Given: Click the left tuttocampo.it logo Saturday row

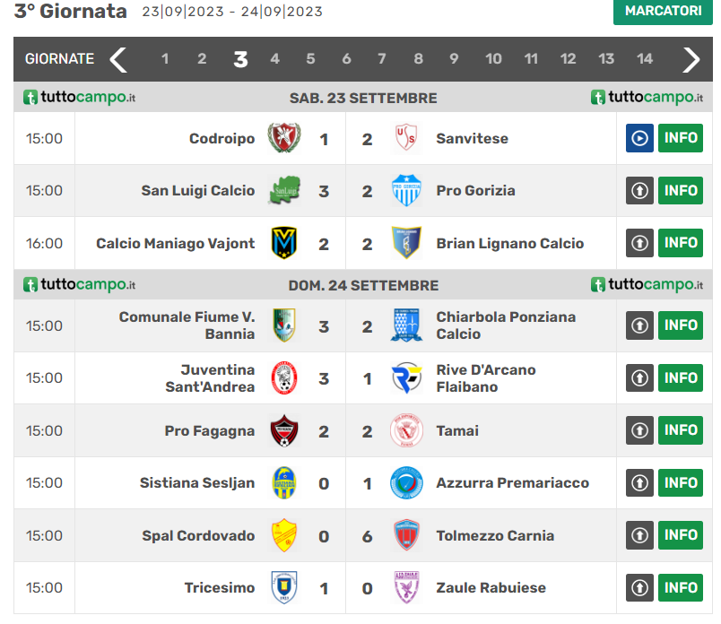Looking at the screenshot, I should point(80,98).
